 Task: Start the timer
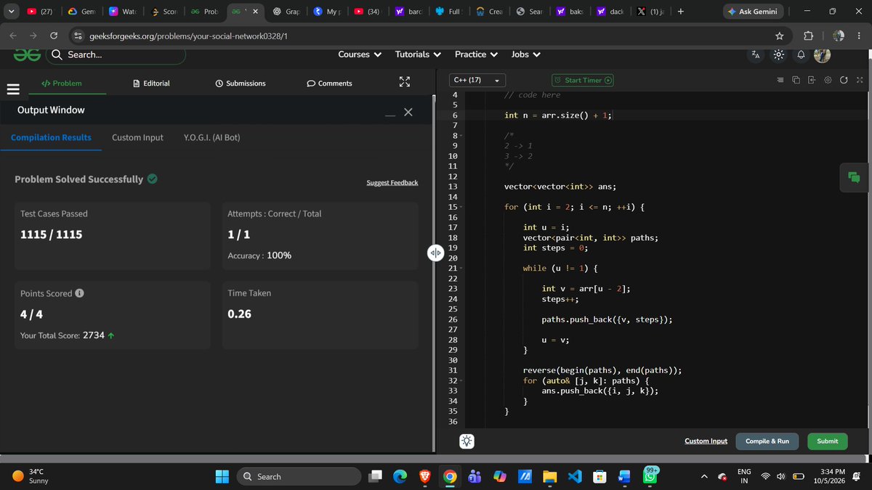click(x=583, y=80)
